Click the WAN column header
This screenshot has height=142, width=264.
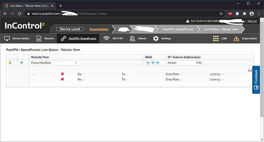click(x=148, y=57)
